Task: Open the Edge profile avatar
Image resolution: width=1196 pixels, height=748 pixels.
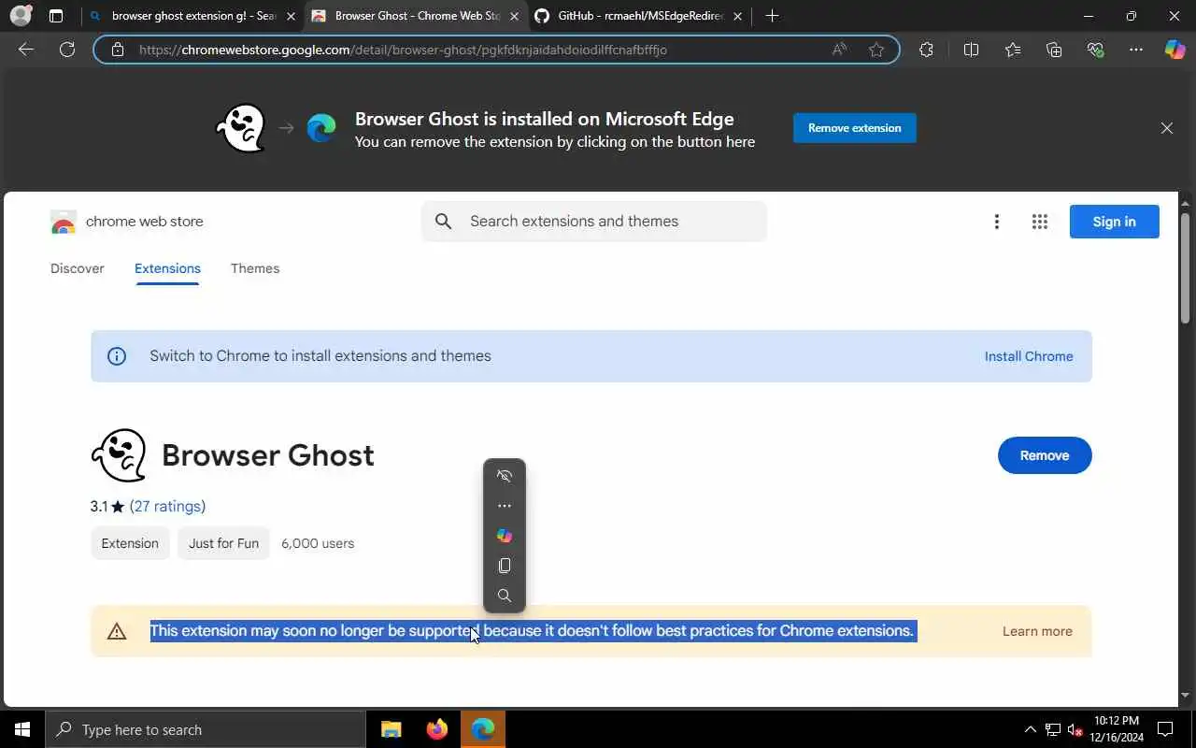Action: tap(21, 16)
